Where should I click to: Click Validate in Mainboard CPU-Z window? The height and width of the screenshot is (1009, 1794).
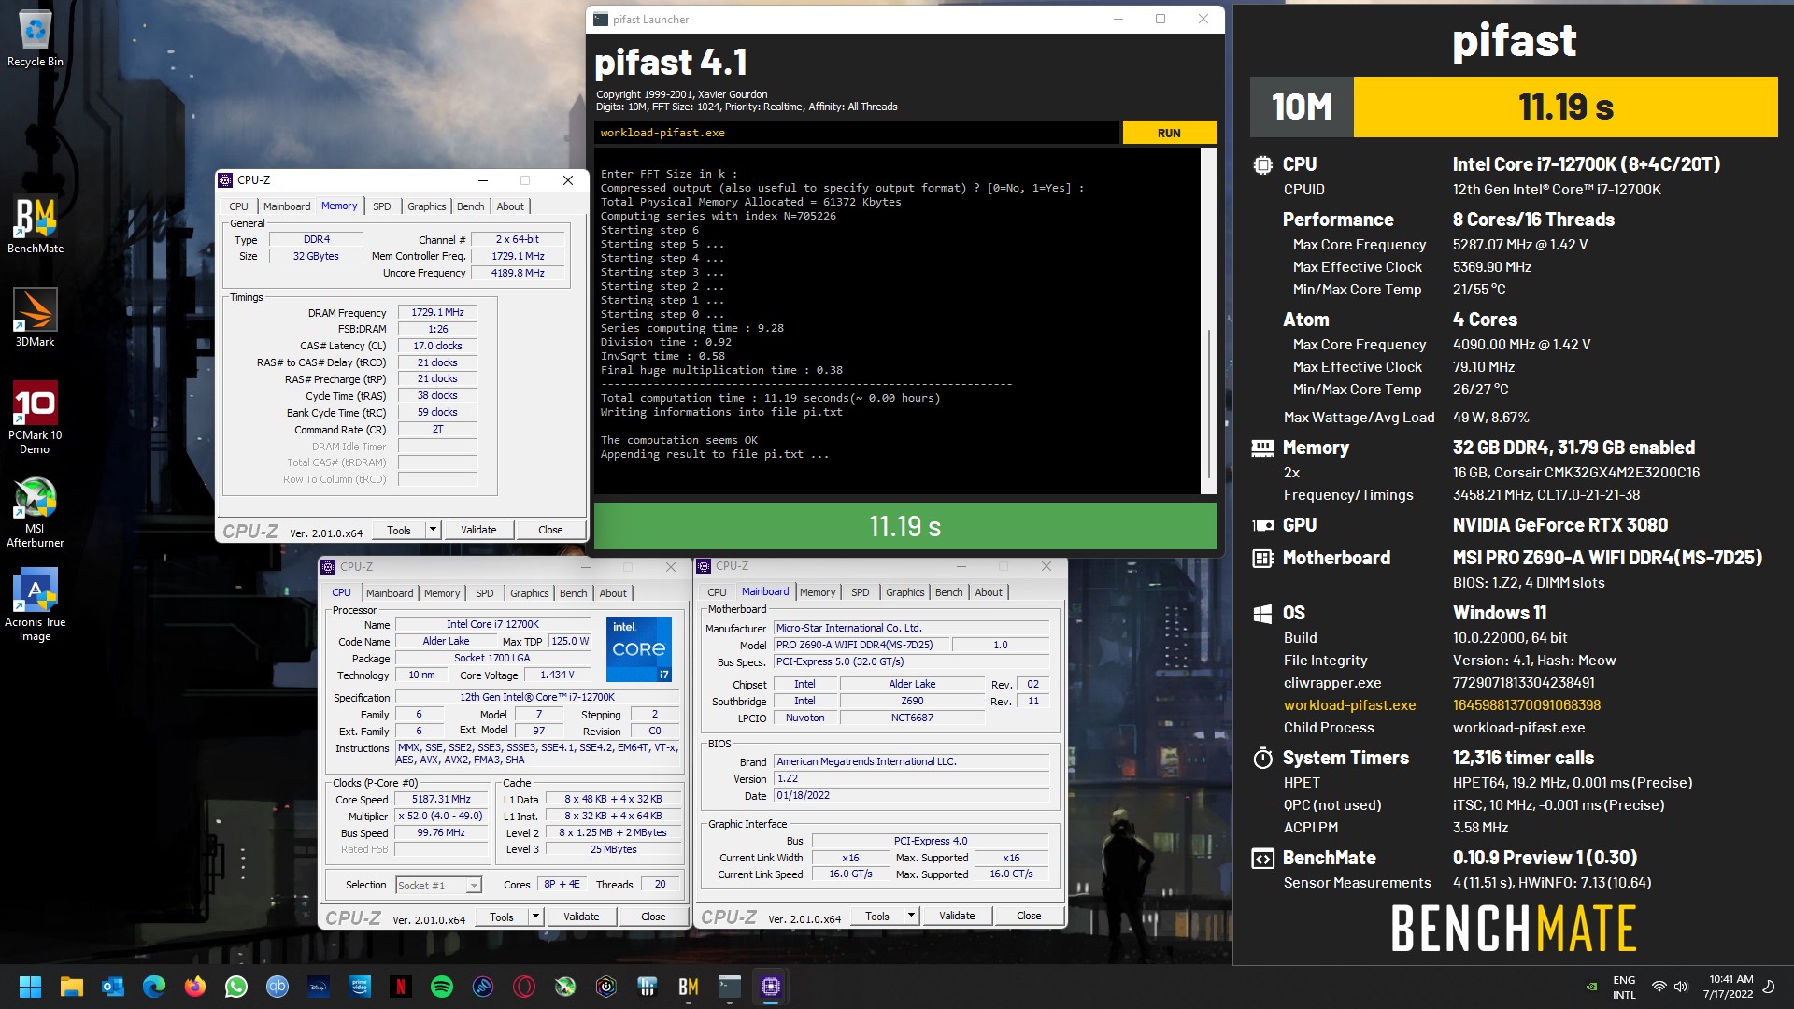pyautogui.click(x=957, y=916)
